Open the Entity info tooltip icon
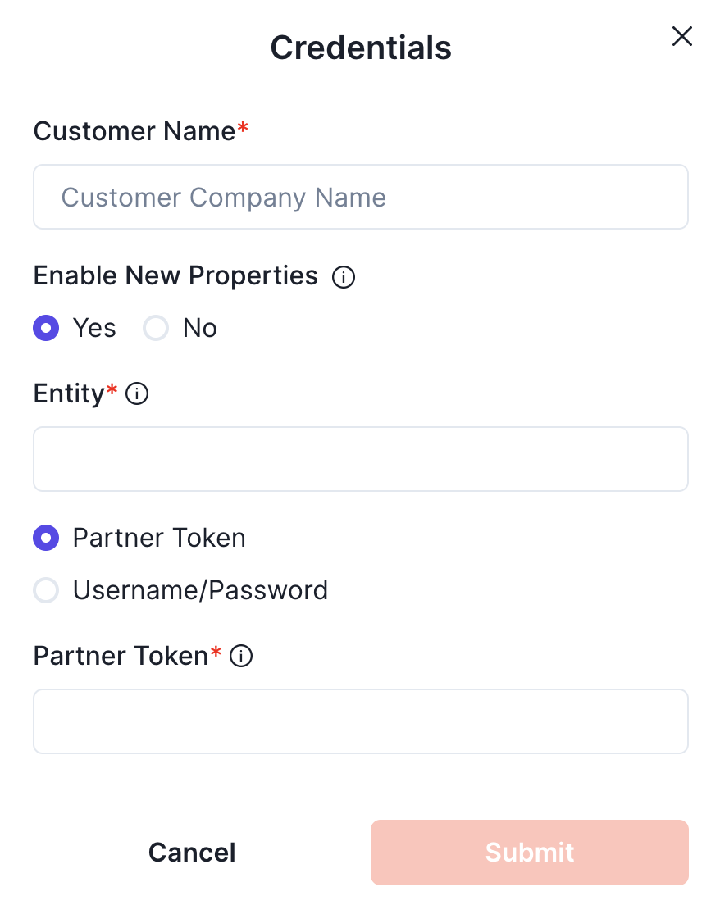720x905 pixels. point(137,395)
